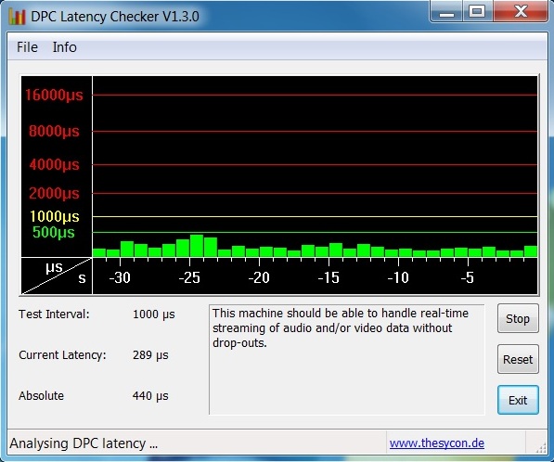Open the Info menu
This screenshot has height=462, width=554.
click(64, 47)
